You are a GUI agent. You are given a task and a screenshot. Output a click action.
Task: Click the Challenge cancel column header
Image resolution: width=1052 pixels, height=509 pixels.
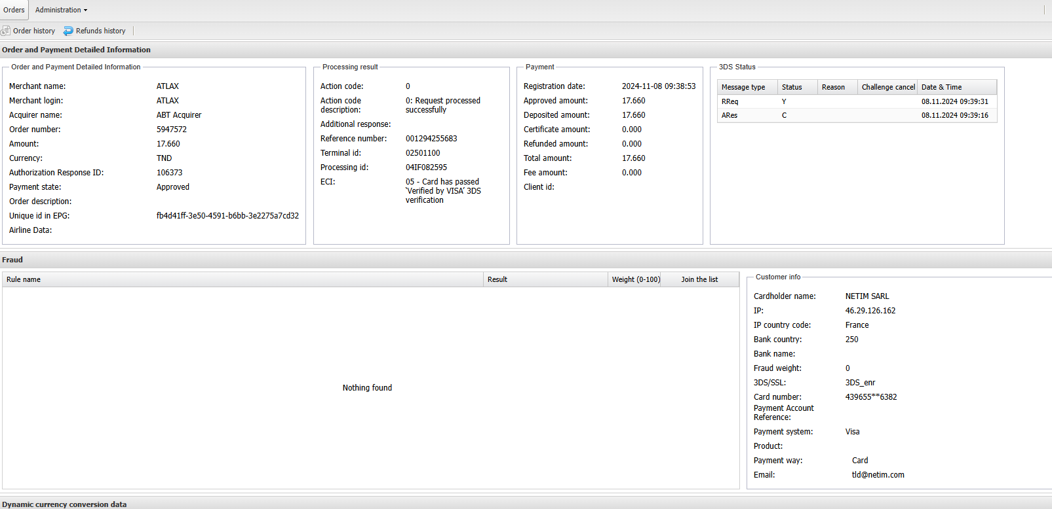(887, 87)
